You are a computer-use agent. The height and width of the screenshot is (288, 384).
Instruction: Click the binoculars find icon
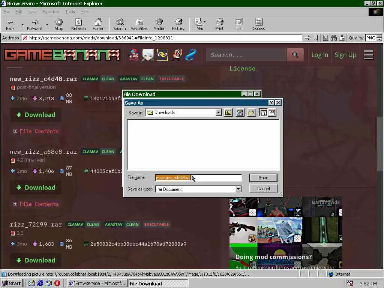click(333, 38)
